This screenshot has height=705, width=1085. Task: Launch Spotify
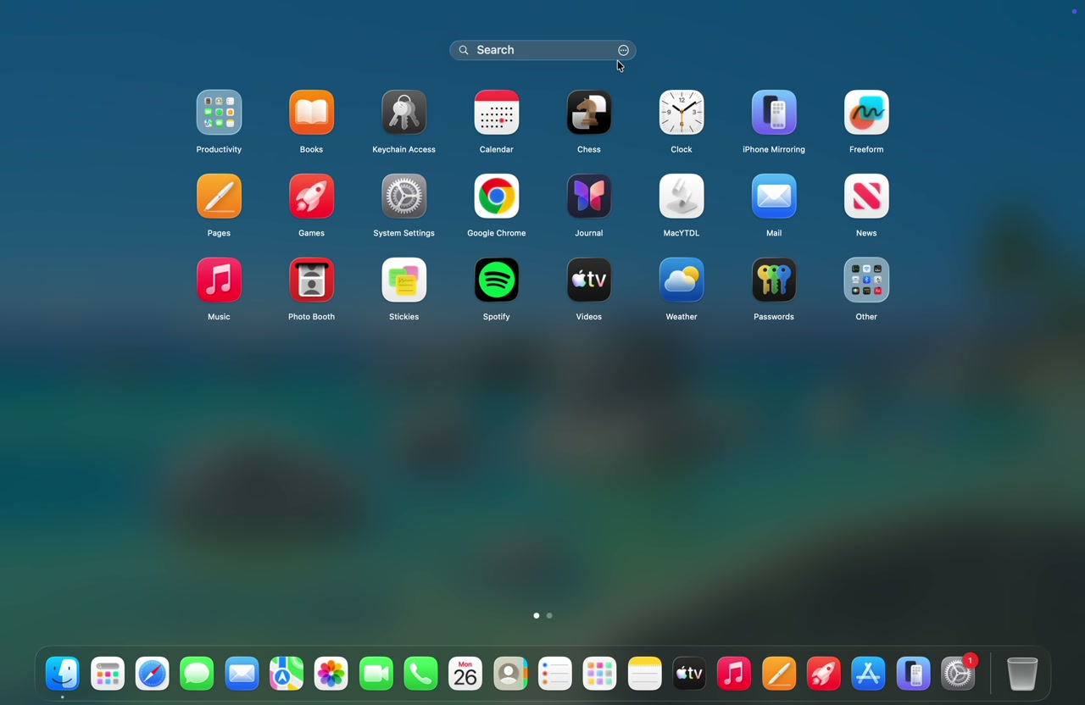pos(496,280)
